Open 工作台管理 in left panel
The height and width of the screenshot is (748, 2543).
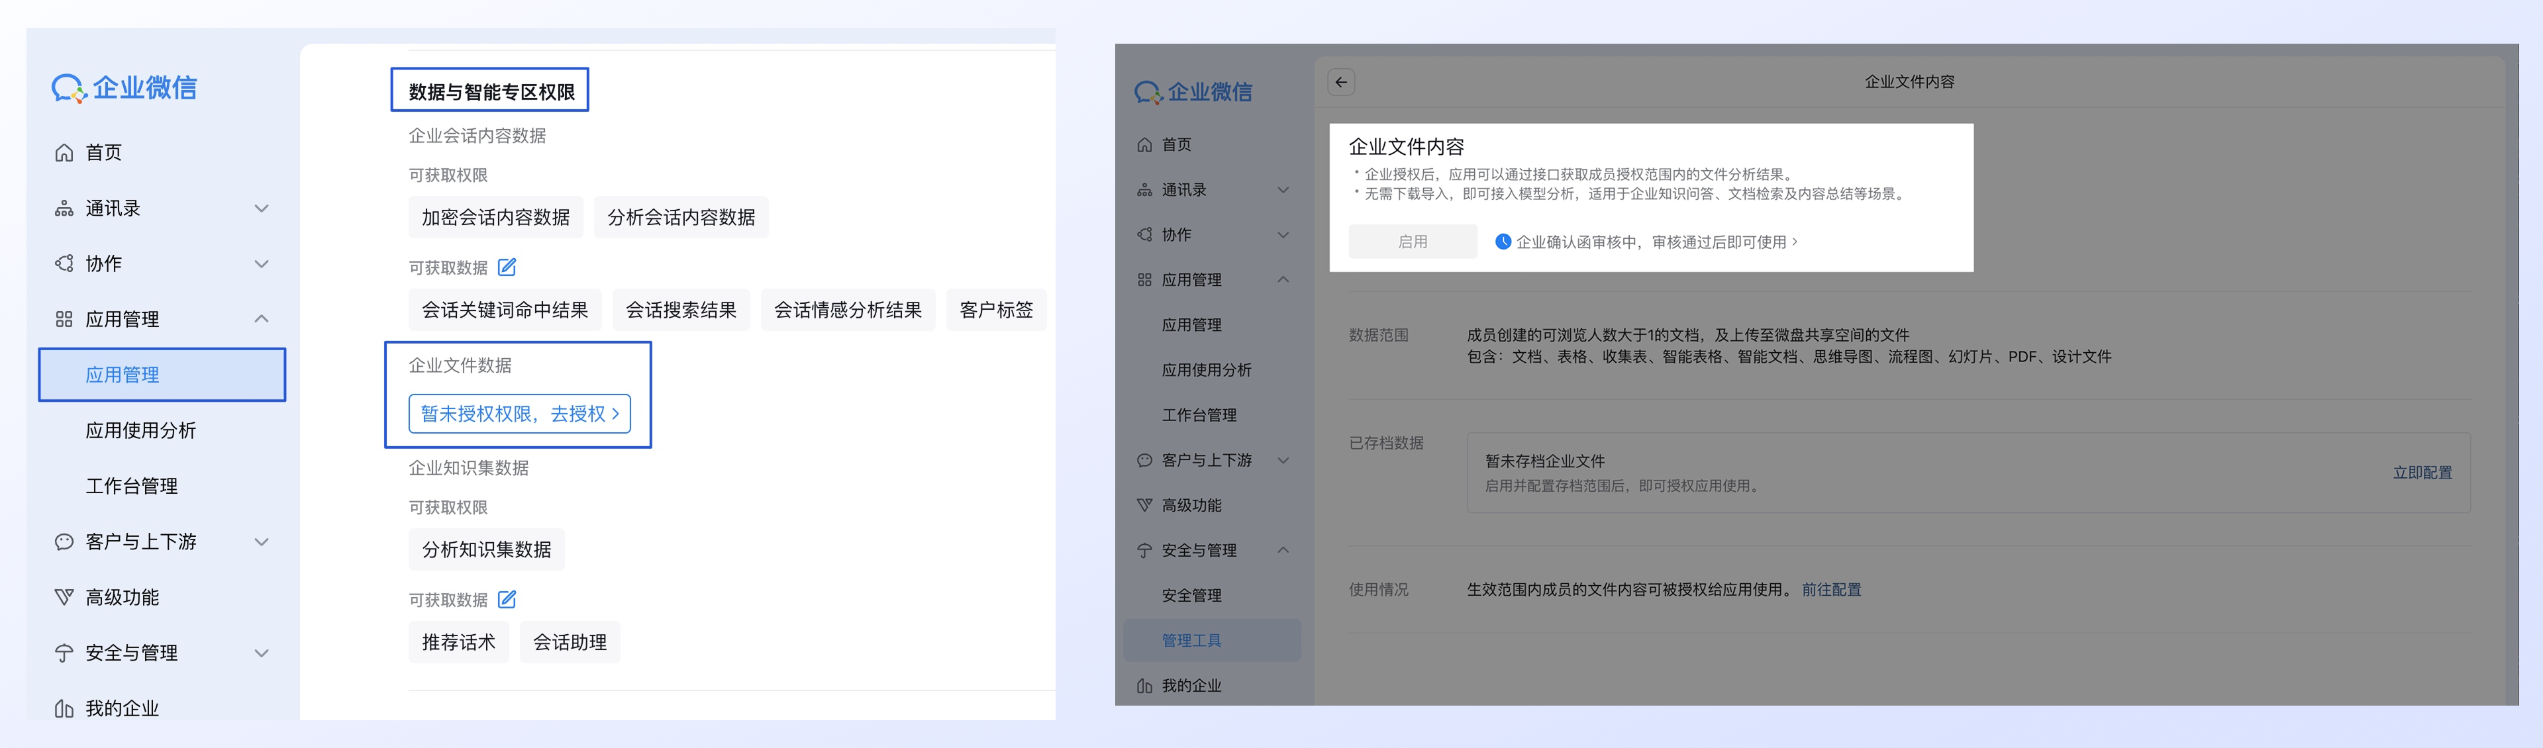tap(131, 485)
